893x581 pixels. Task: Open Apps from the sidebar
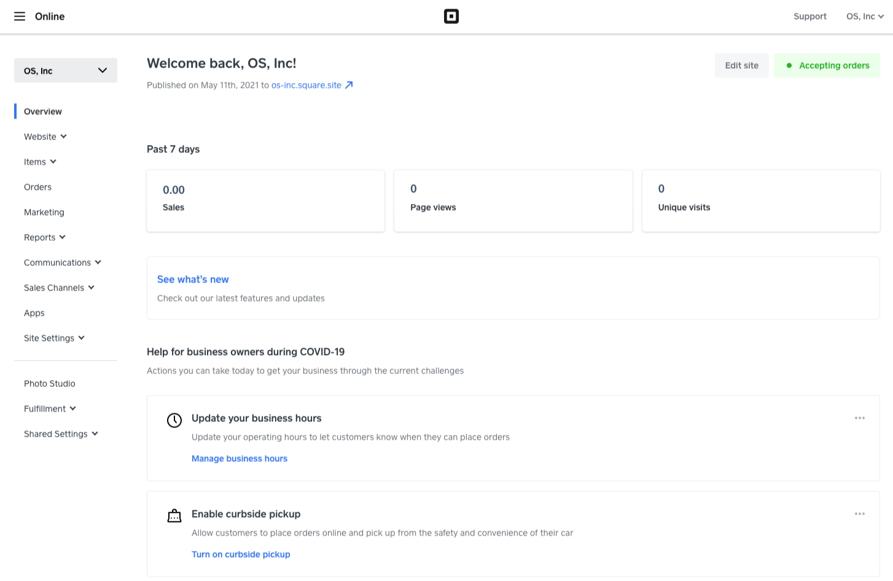pyautogui.click(x=34, y=313)
